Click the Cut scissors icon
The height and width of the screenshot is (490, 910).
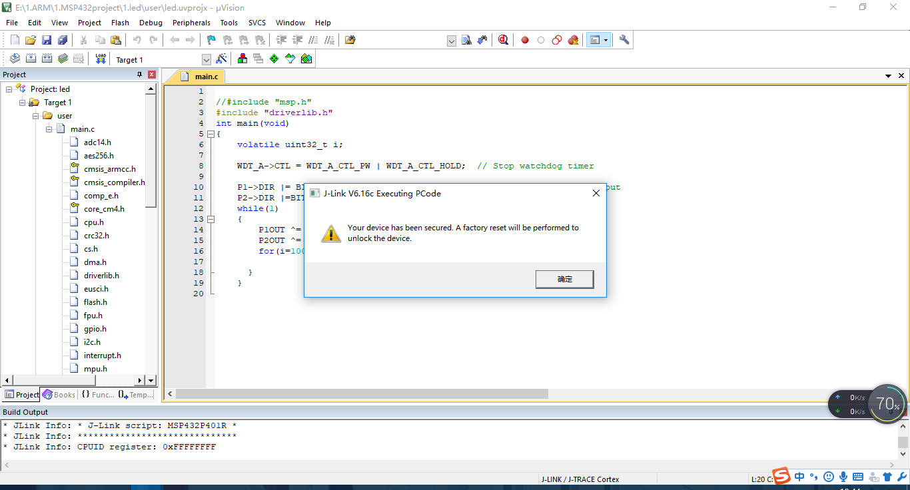click(x=84, y=40)
